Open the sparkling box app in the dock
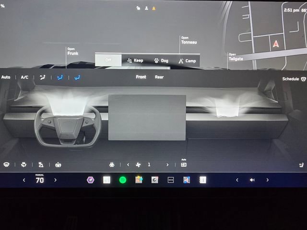This screenshot has height=230, width=307. [139, 180]
